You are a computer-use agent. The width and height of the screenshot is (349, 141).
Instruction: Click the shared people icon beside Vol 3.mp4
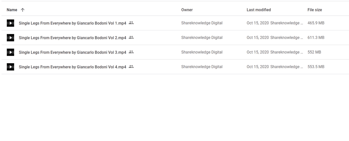pos(131,52)
